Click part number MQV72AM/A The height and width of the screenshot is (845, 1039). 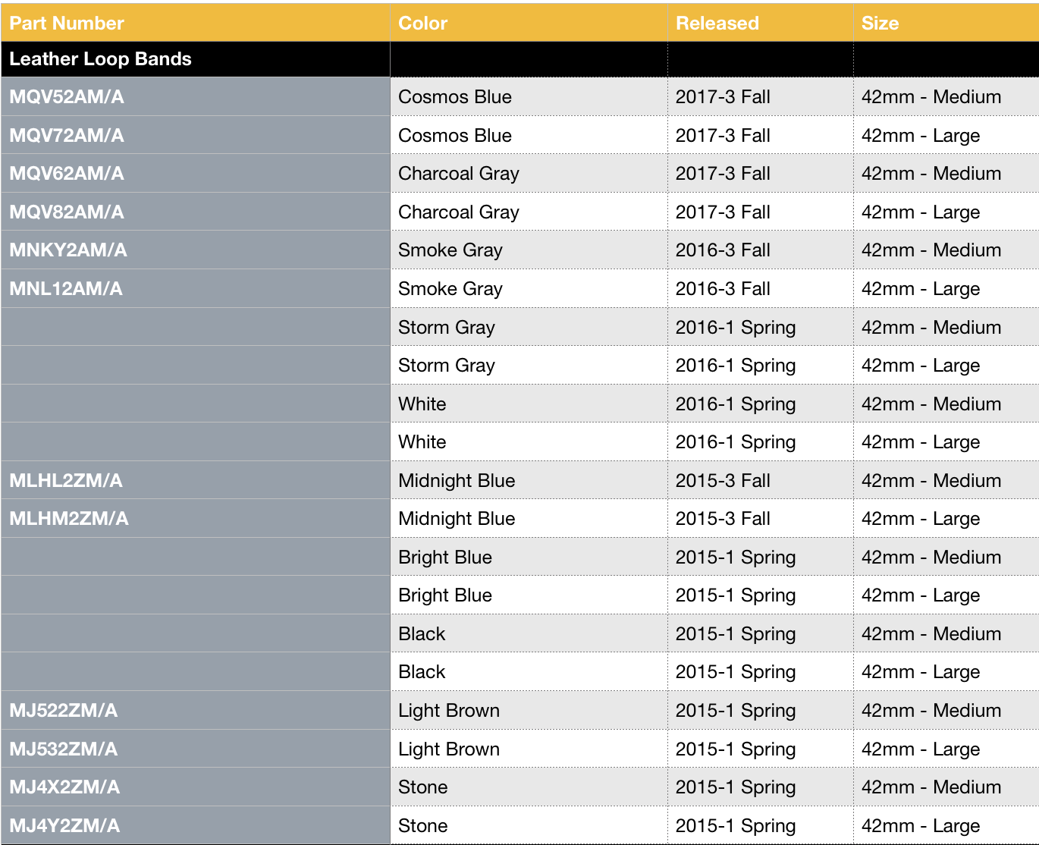coord(67,136)
